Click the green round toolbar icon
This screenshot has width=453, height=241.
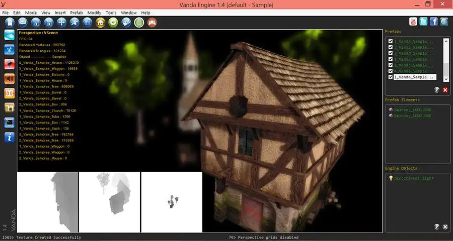[x=113, y=22]
